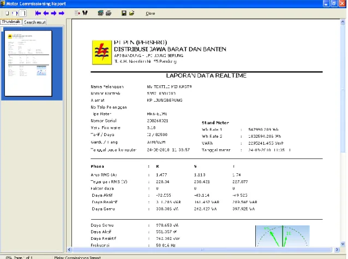
Task: Open printer setup icon
Action: click(x=100, y=13)
